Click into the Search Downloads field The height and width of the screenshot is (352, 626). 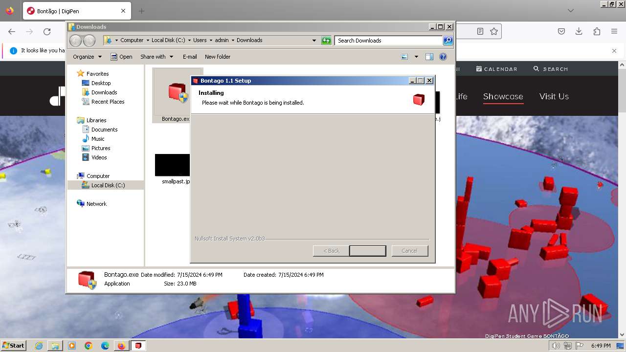tap(389, 41)
